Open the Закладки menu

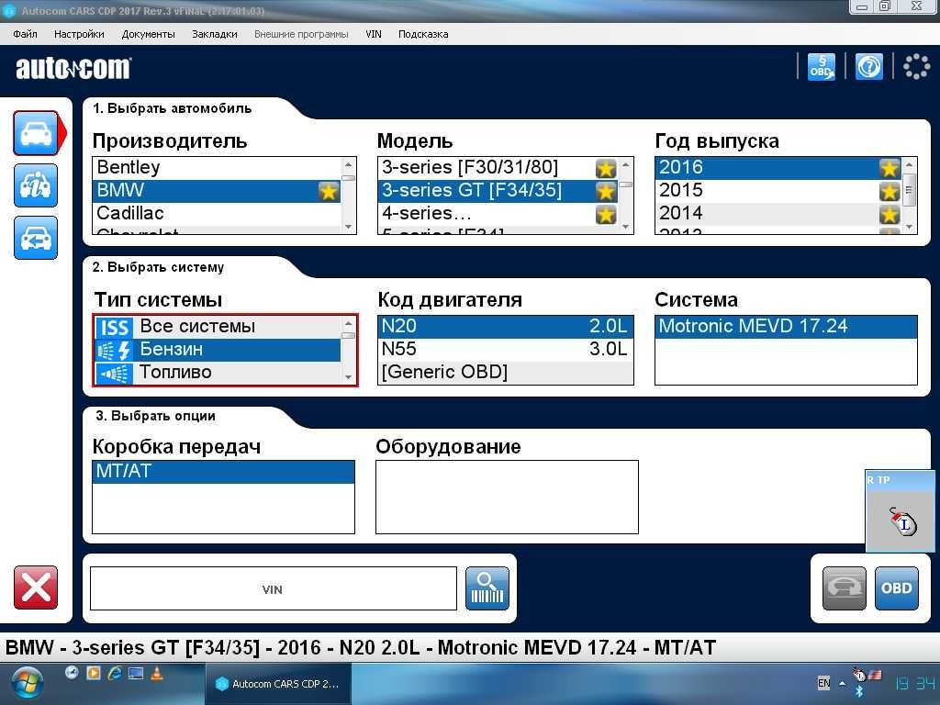pos(215,34)
